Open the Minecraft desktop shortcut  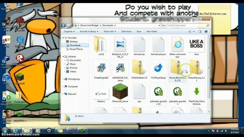[20, 79]
